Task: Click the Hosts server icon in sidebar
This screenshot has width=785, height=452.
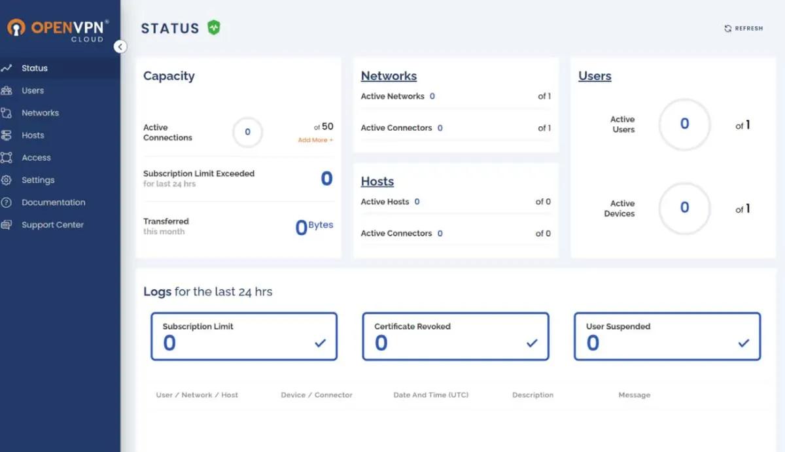Action: (x=7, y=135)
